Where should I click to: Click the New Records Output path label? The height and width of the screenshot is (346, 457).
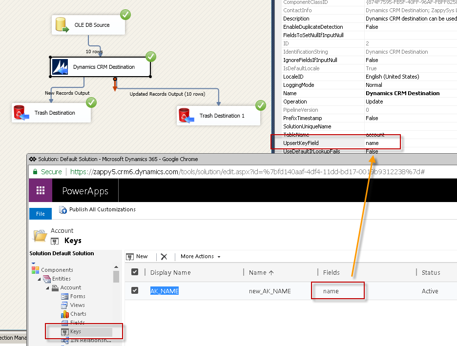(67, 93)
